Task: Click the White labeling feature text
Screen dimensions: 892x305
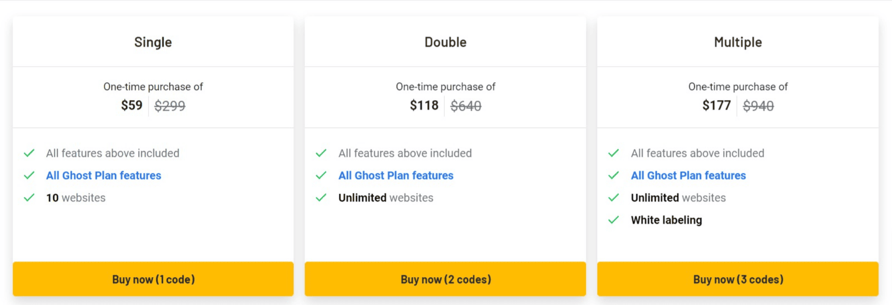Action: [666, 220]
